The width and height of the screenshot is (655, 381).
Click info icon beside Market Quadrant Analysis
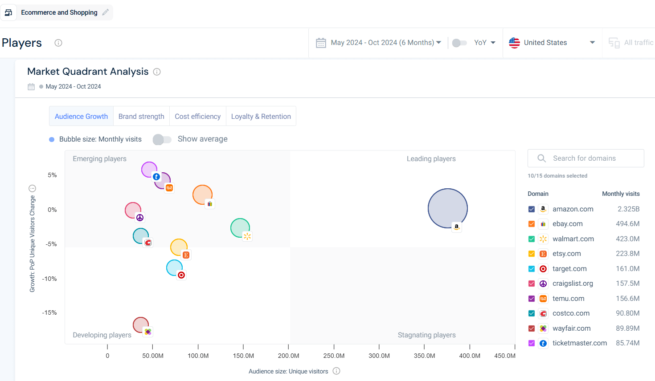(x=157, y=72)
